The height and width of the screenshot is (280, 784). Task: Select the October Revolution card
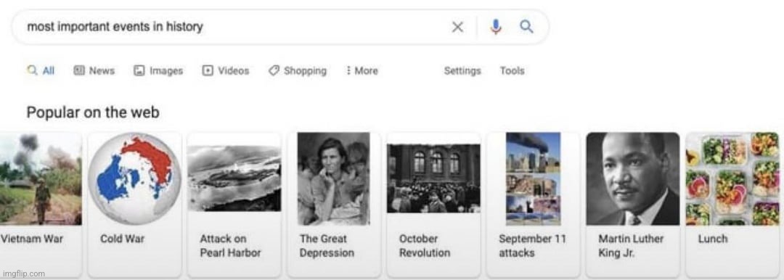coord(433,204)
